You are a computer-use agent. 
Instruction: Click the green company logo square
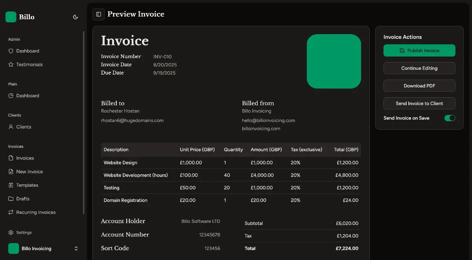click(334, 61)
